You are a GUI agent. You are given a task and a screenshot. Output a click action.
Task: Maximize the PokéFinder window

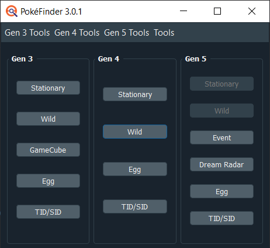click(x=217, y=11)
